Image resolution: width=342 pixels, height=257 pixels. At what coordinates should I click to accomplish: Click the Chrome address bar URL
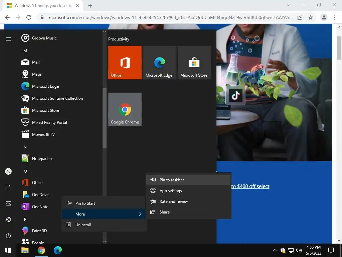[x=170, y=17]
